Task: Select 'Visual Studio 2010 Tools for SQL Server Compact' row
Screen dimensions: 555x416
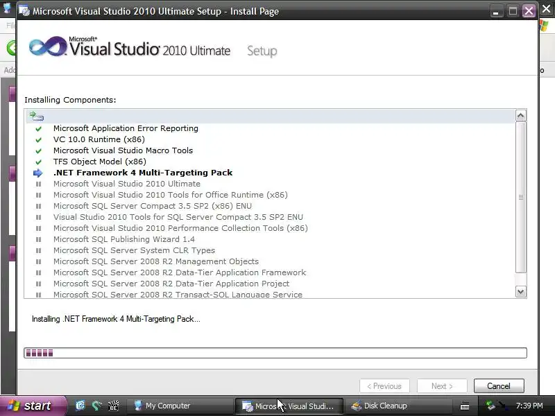Action: 178,217
